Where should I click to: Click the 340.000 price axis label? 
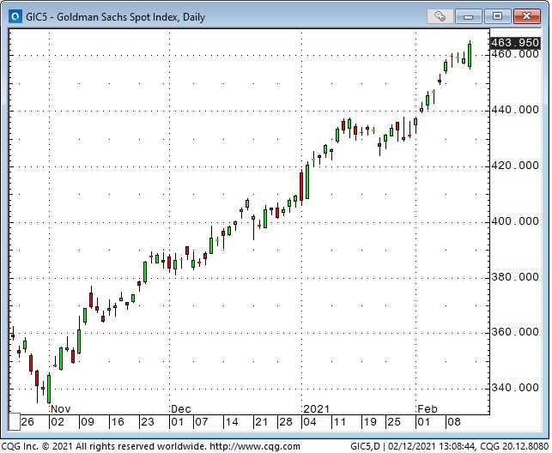(x=515, y=388)
